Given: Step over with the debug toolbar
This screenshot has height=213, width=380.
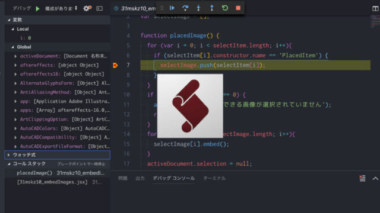Looking at the screenshot, I should pos(185,8).
